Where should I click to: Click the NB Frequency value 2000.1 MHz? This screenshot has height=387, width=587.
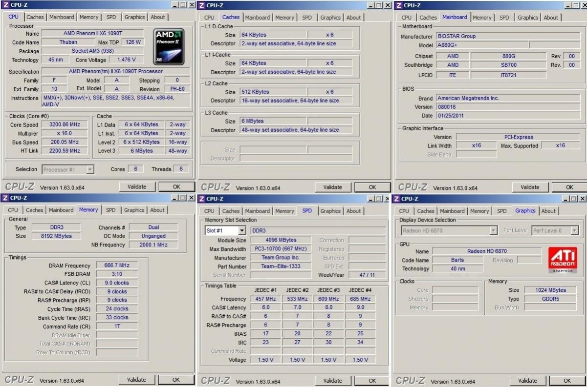[x=153, y=245]
